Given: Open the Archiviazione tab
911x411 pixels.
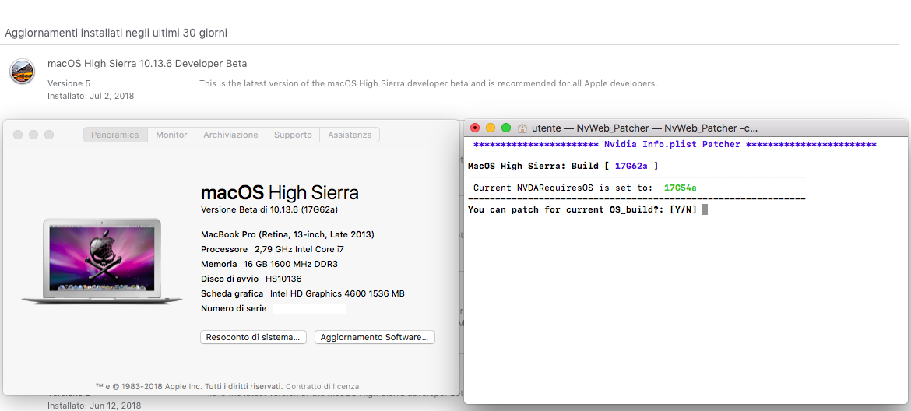Looking at the screenshot, I should [230, 135].
